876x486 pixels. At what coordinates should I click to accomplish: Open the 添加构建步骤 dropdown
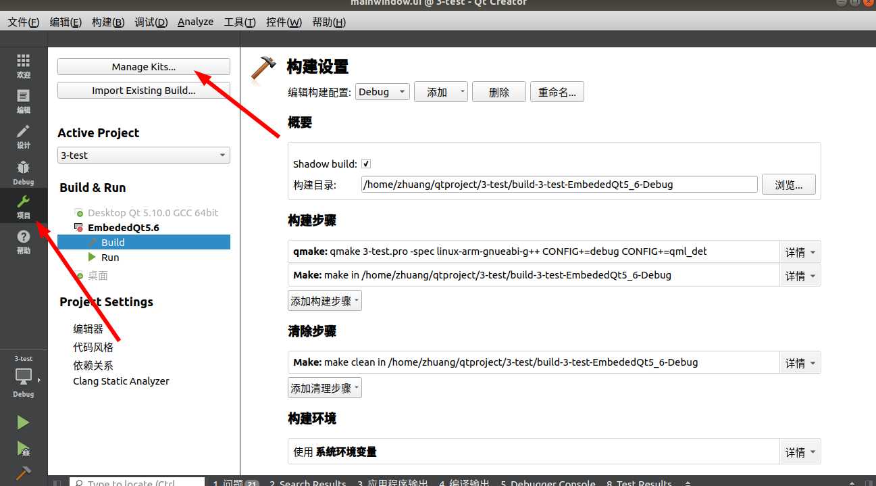click(325, 301)
